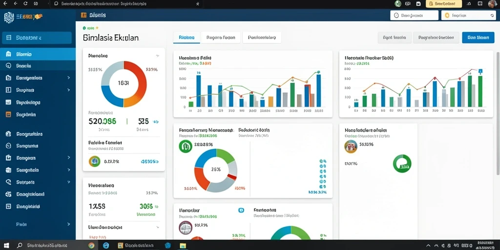Focus the browser address bar

(127, 3)
